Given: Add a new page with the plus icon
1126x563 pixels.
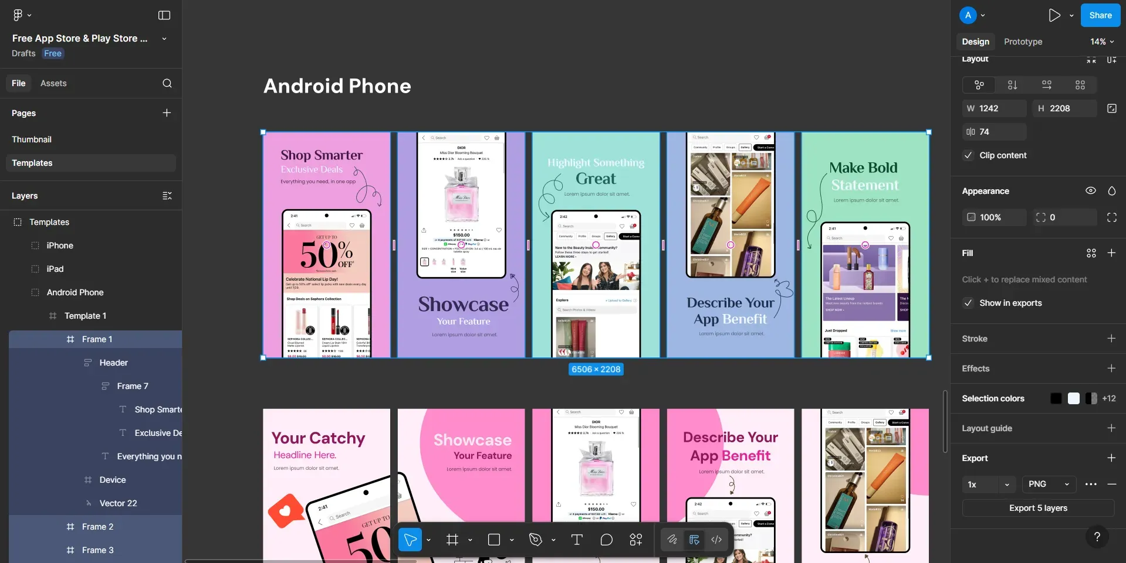Looking at the screenshot, I should (x=167, y=112).
